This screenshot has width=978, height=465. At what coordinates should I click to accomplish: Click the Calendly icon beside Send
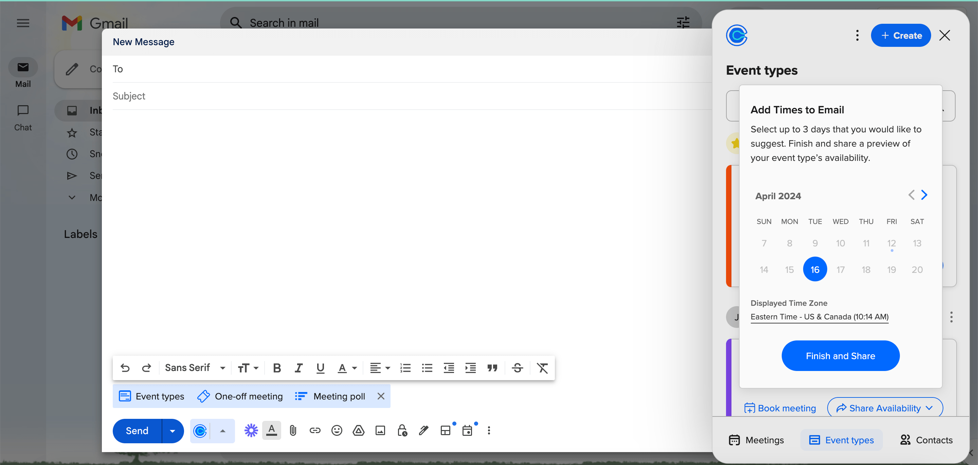click(200, 431)
